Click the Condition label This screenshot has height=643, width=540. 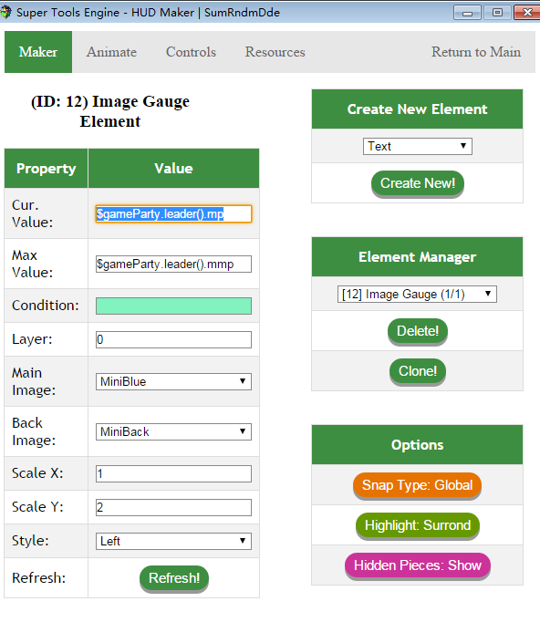coord(45,306)
